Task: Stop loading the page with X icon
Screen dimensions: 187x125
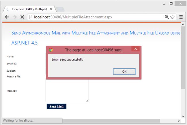Action: pos(22,17)
